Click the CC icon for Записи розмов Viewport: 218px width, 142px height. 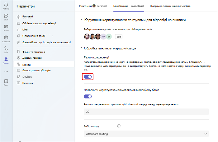(18, 70)
